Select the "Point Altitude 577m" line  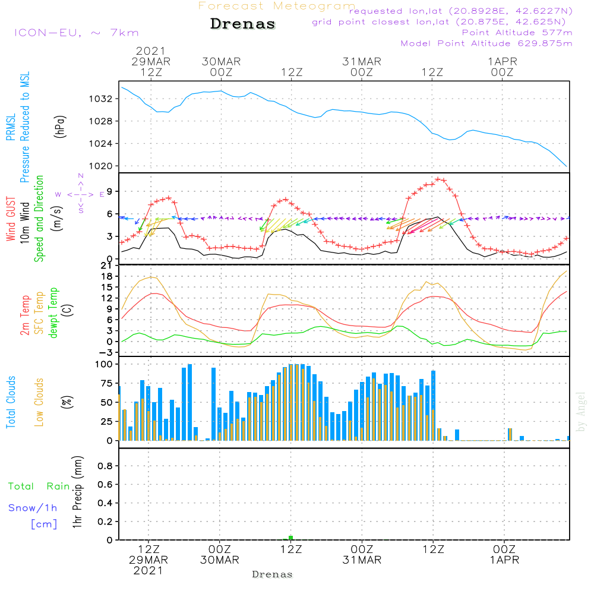(x=517, y=33)
